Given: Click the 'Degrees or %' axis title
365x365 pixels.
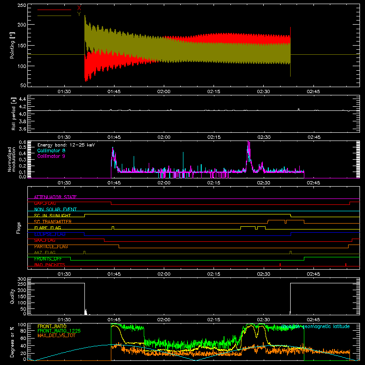Looking at the screenshot, I should click(12, 342).
